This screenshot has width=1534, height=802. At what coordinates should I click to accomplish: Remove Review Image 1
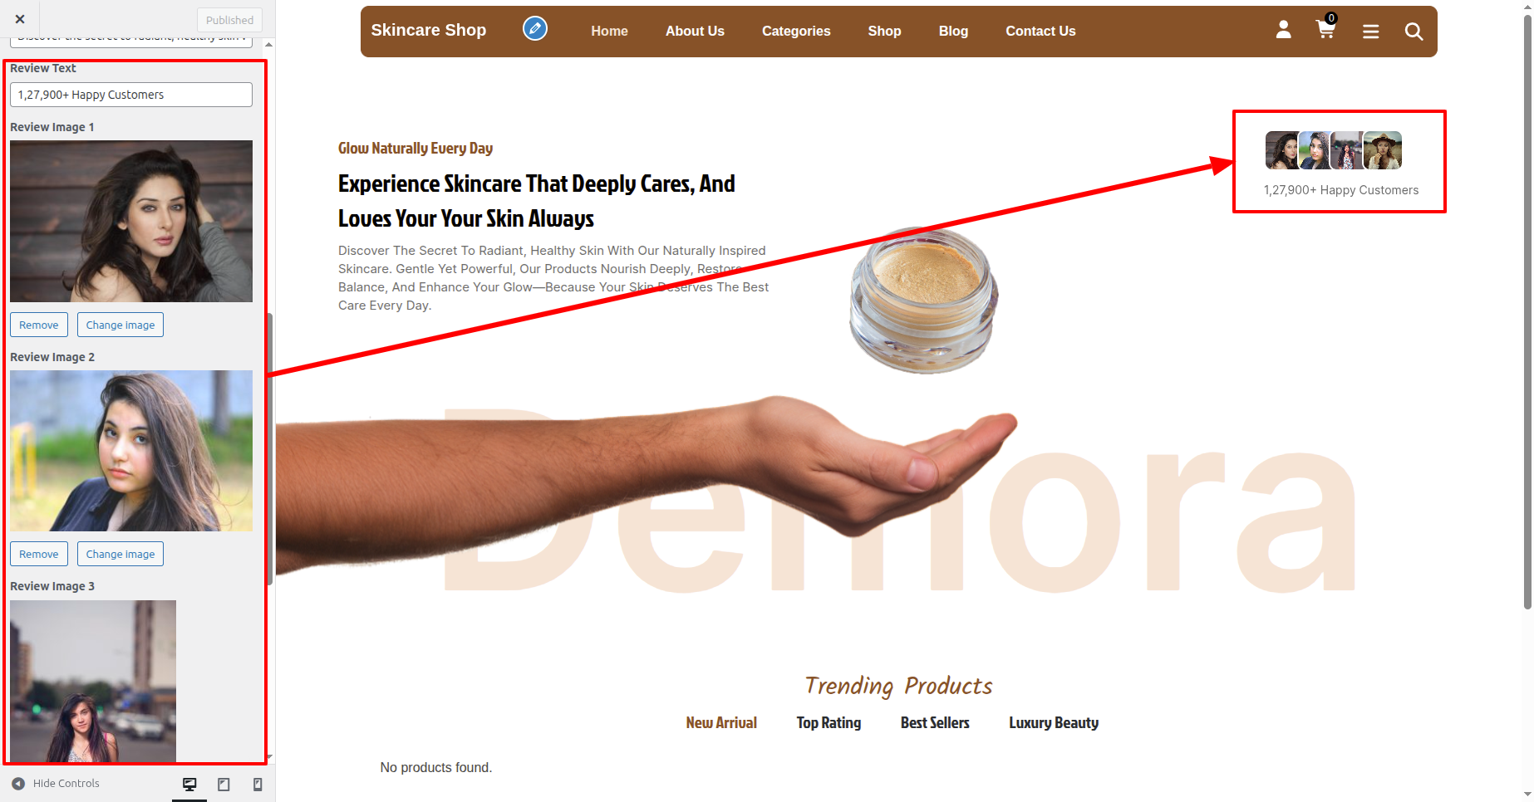pyautogui.click(x=39, y=325)
